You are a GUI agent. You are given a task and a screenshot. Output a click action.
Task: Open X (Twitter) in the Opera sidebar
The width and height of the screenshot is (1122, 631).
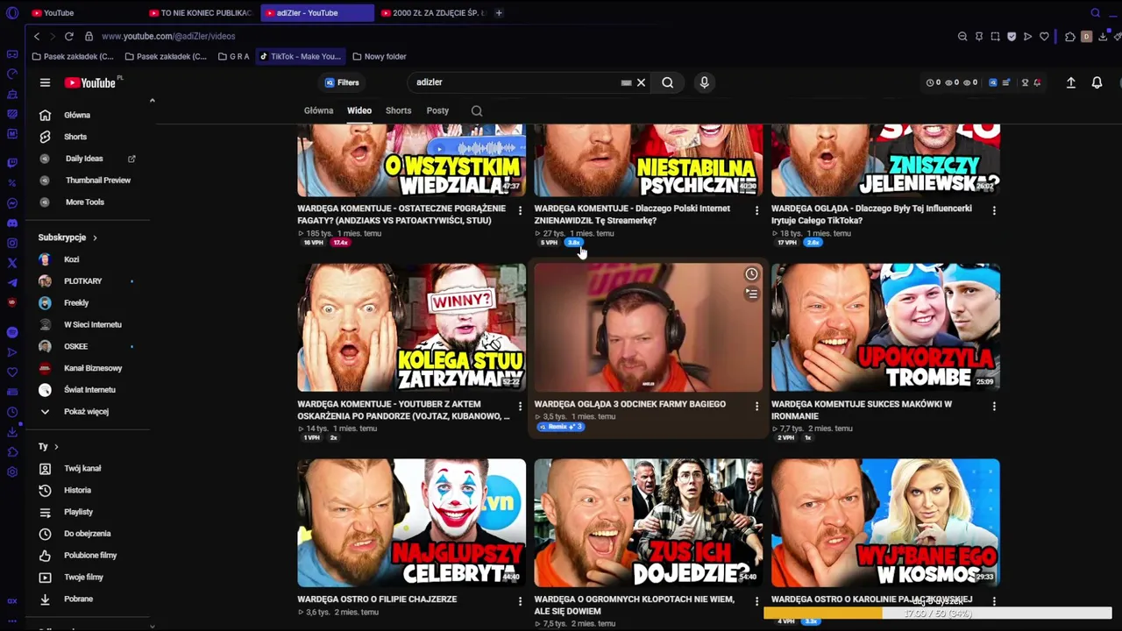(x=12, y=263)
